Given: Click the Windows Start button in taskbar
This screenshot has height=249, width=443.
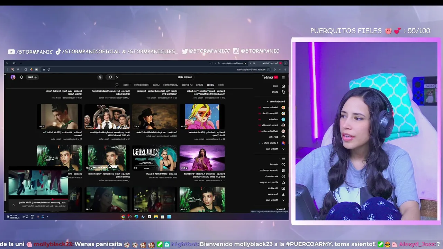Looking at the screenshot, I should point(169,216).
